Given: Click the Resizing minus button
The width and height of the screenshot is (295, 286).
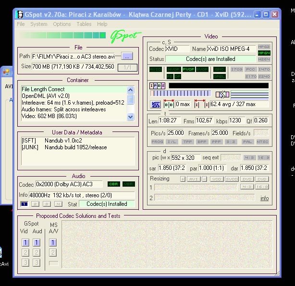Looking at the screenshot, I should 205,179.
